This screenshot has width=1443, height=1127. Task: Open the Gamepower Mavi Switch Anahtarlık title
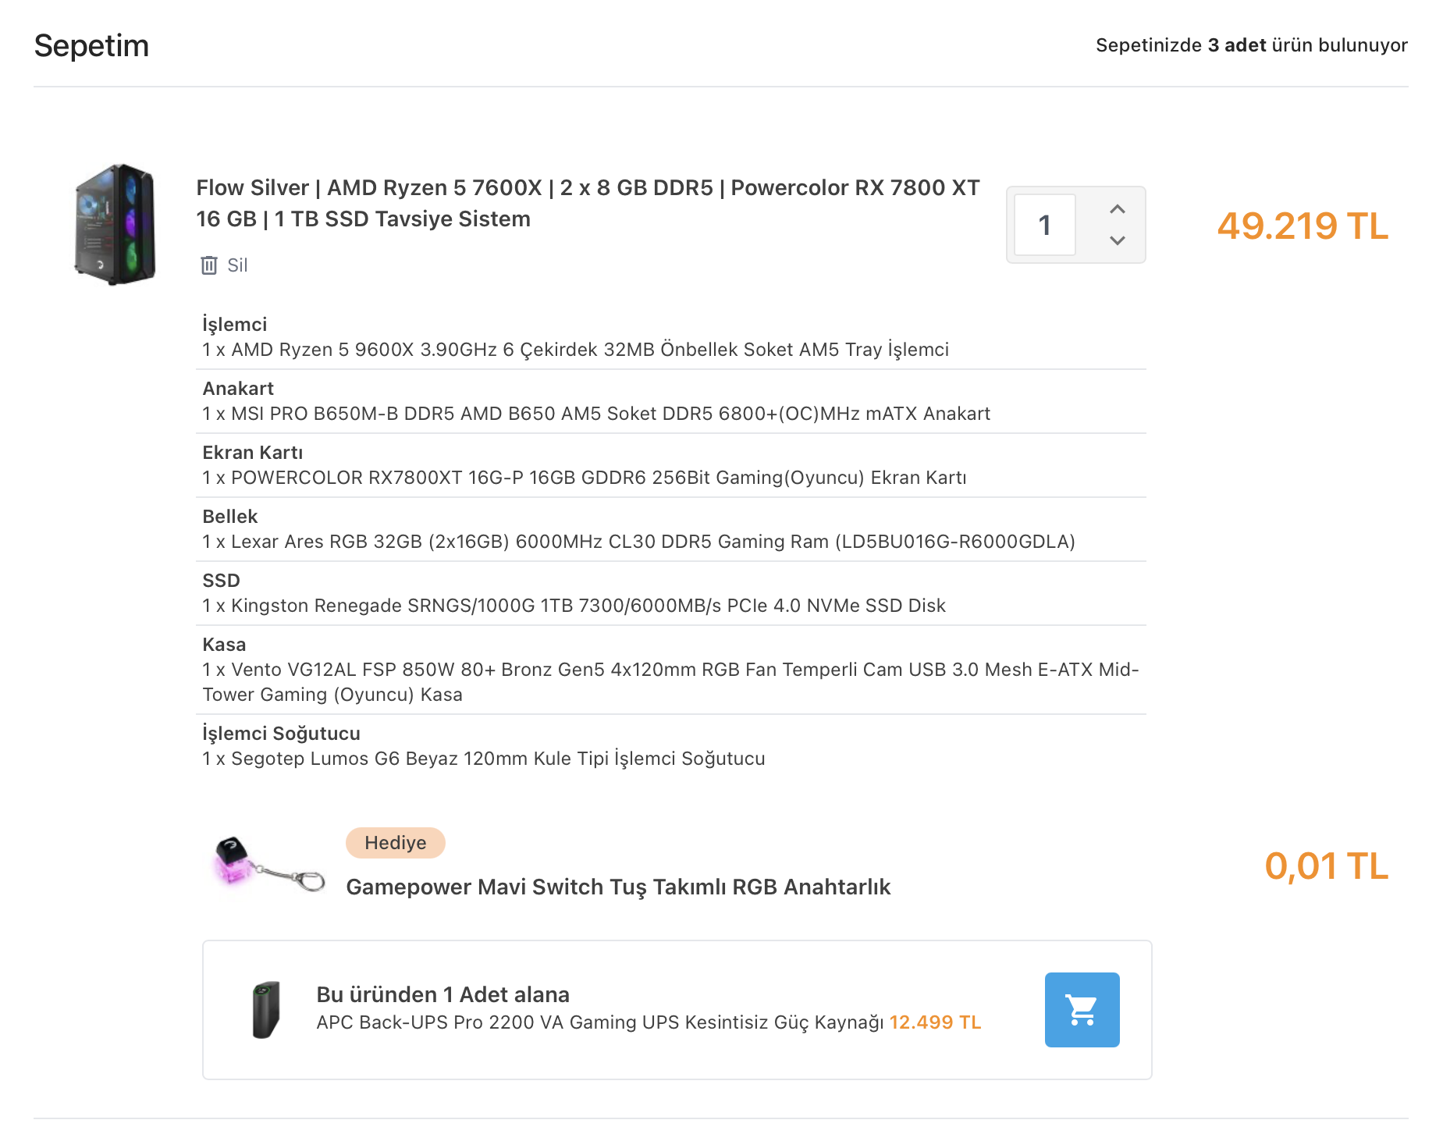(x=618, y=887)
